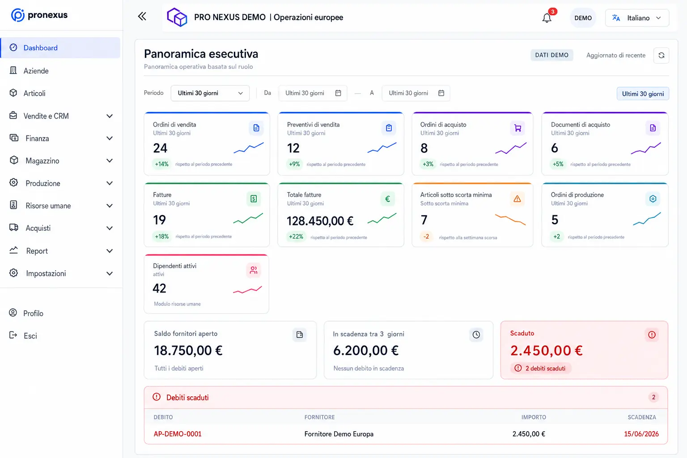Expand Magazzino submenu chevron

coord(110,161)
